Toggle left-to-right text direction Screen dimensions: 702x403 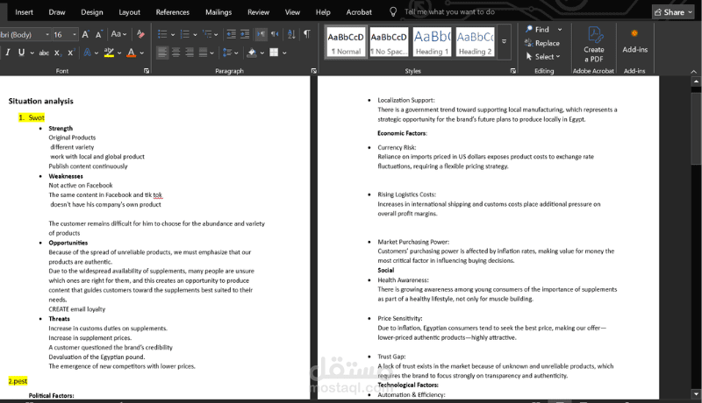pos(261,34)
